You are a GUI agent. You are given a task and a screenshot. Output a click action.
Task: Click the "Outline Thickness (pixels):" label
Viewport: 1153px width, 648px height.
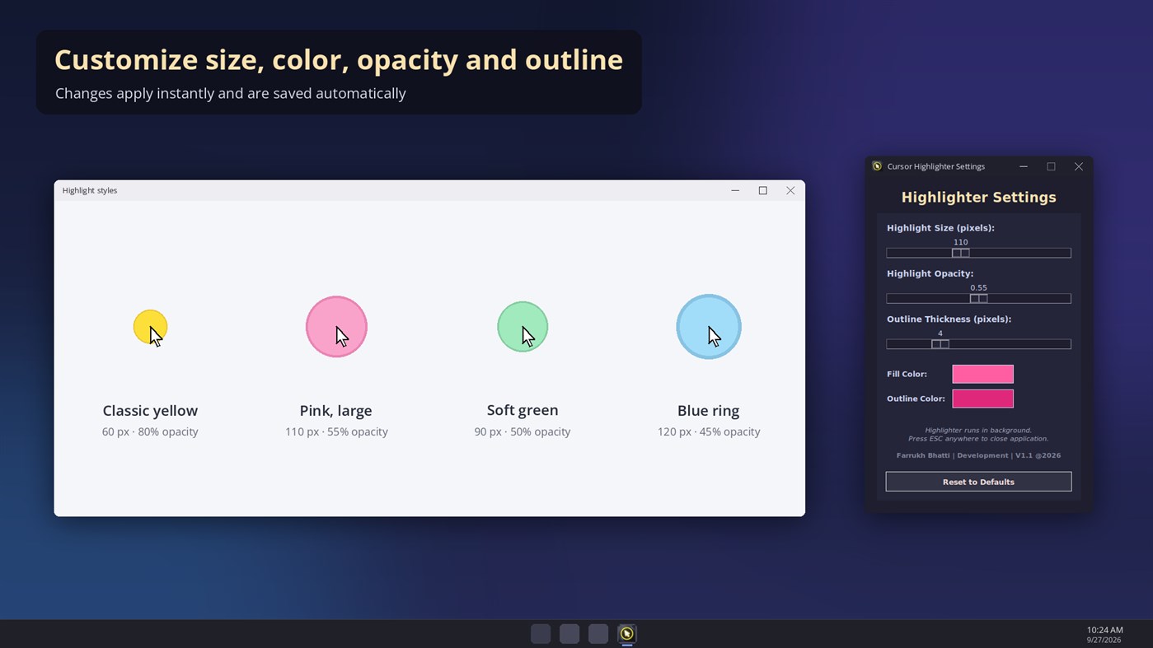[949, 319]
